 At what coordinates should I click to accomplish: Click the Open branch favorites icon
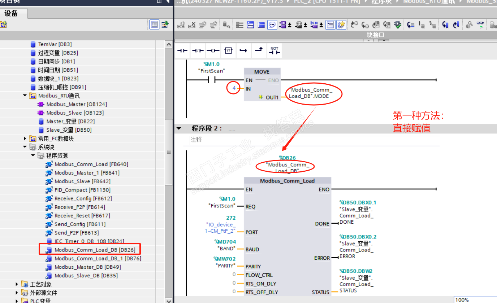tap(243, 51)
